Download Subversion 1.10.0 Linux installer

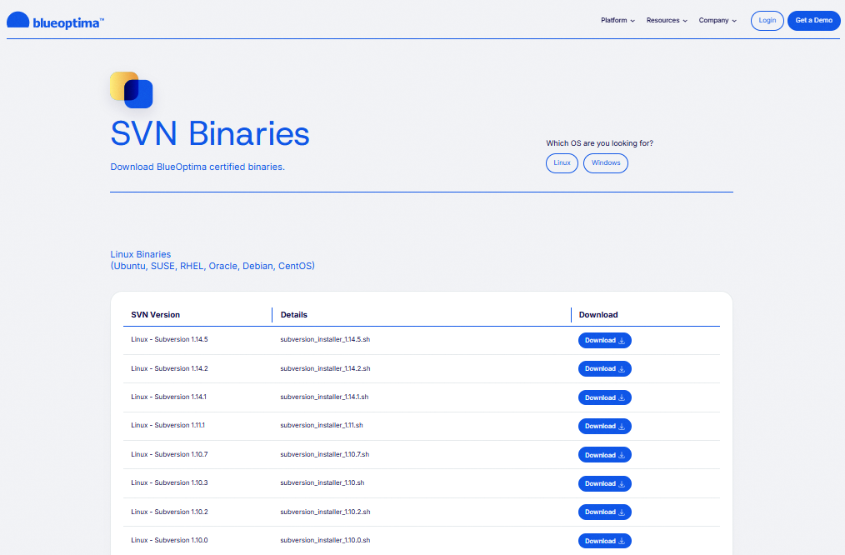coord(604,541)
